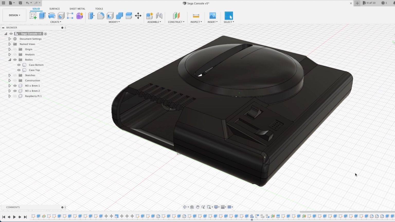Open the Grid and Snaps settings
Viewport: 395px width, 222px height.
point(223,207)
